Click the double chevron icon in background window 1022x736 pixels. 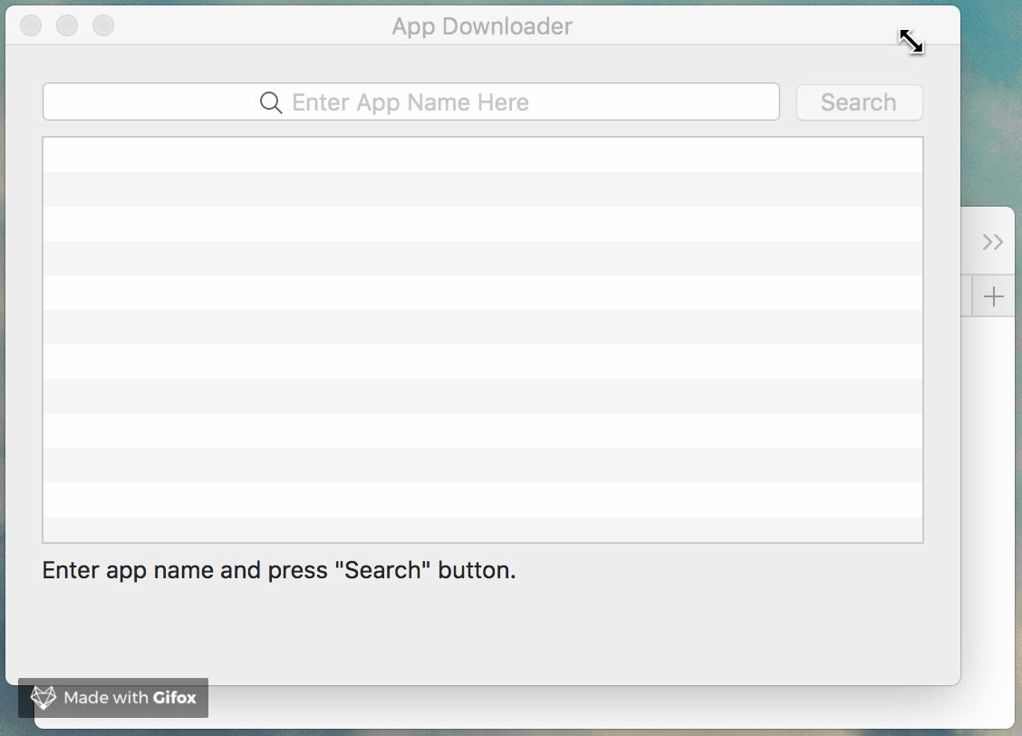[x=993, y=242]
